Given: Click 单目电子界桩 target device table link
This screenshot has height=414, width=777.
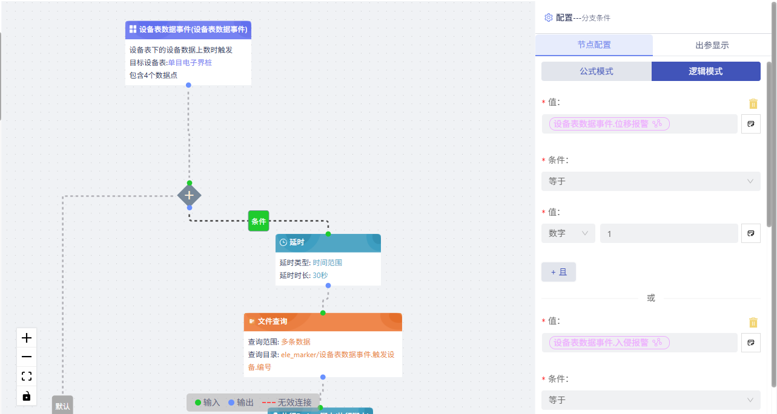Looking at the screenshot, I should tap(190, 62).
